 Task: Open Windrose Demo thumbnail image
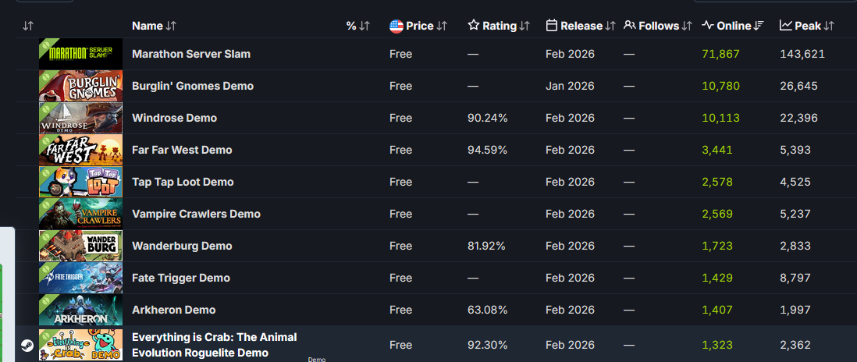(81, 118)
